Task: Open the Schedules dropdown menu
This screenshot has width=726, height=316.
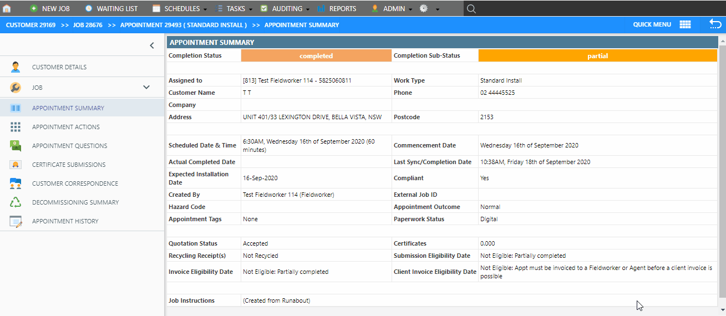Action: click(x=179, y=9)
